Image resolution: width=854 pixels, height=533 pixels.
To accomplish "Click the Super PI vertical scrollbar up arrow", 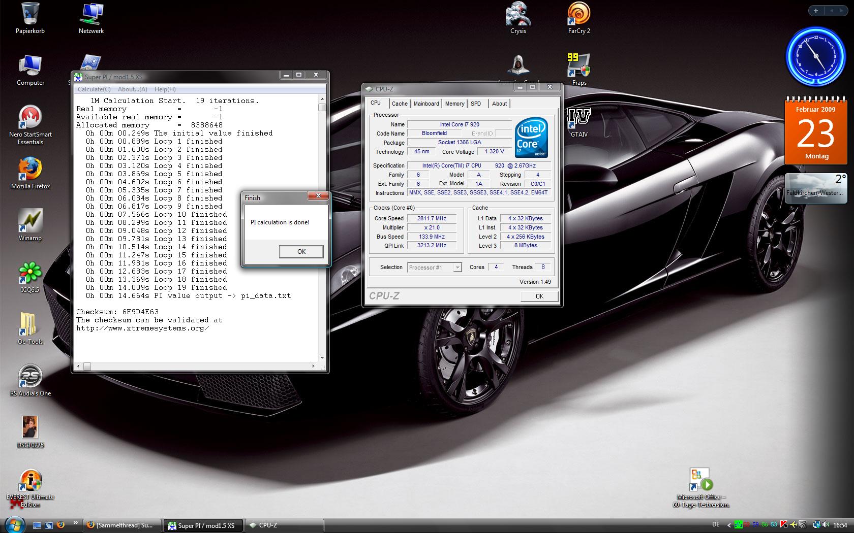I will pos(322,99).
